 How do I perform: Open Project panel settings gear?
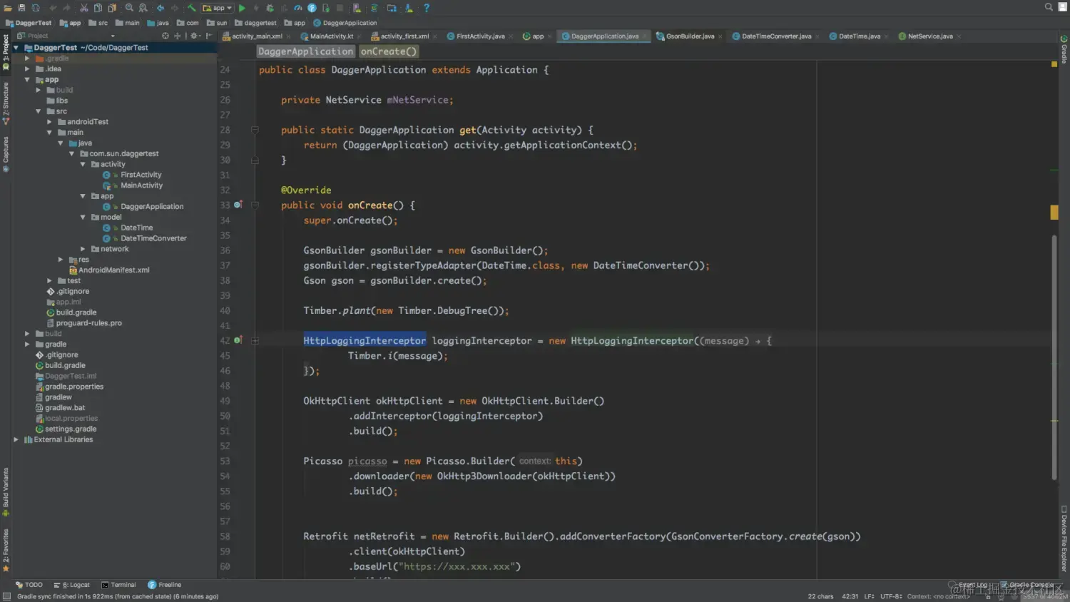(x=195, y=36)
